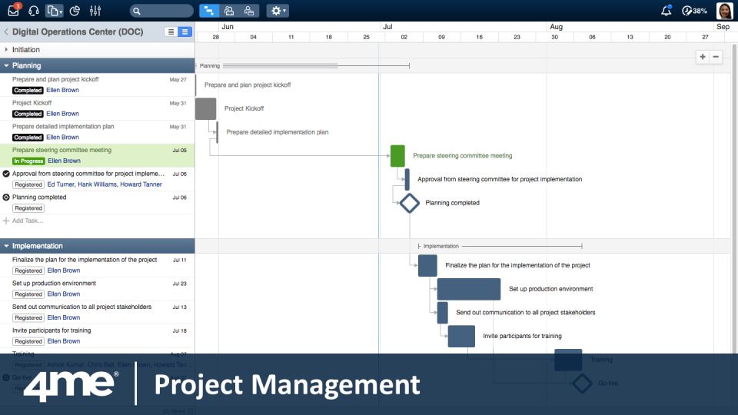Click the Send out communication Gantt bar
Image resolution: width=738 pixels, height=415 pixels.
pos(443,313)
